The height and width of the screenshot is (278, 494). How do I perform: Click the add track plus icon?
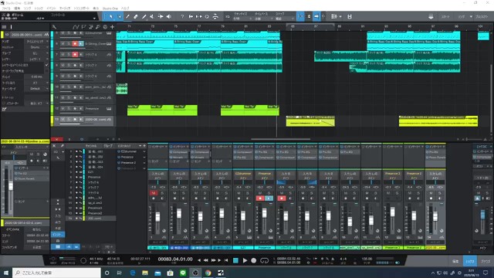click(112, 27)
